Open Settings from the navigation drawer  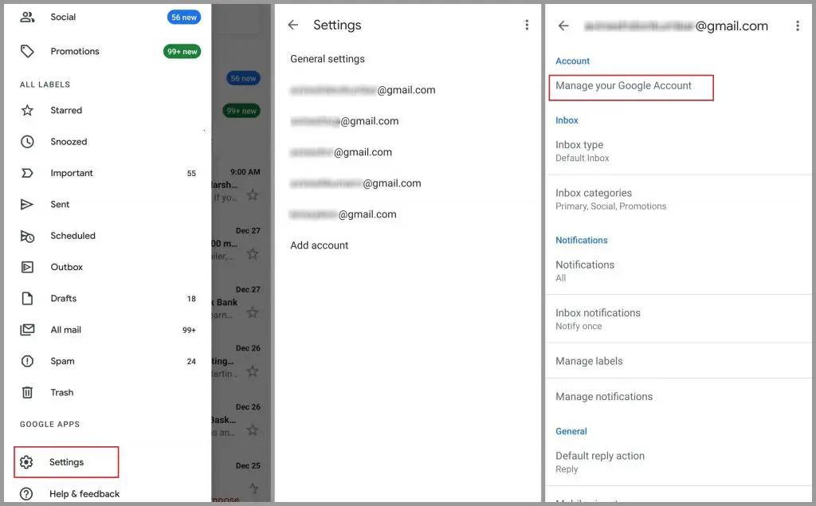67,462
